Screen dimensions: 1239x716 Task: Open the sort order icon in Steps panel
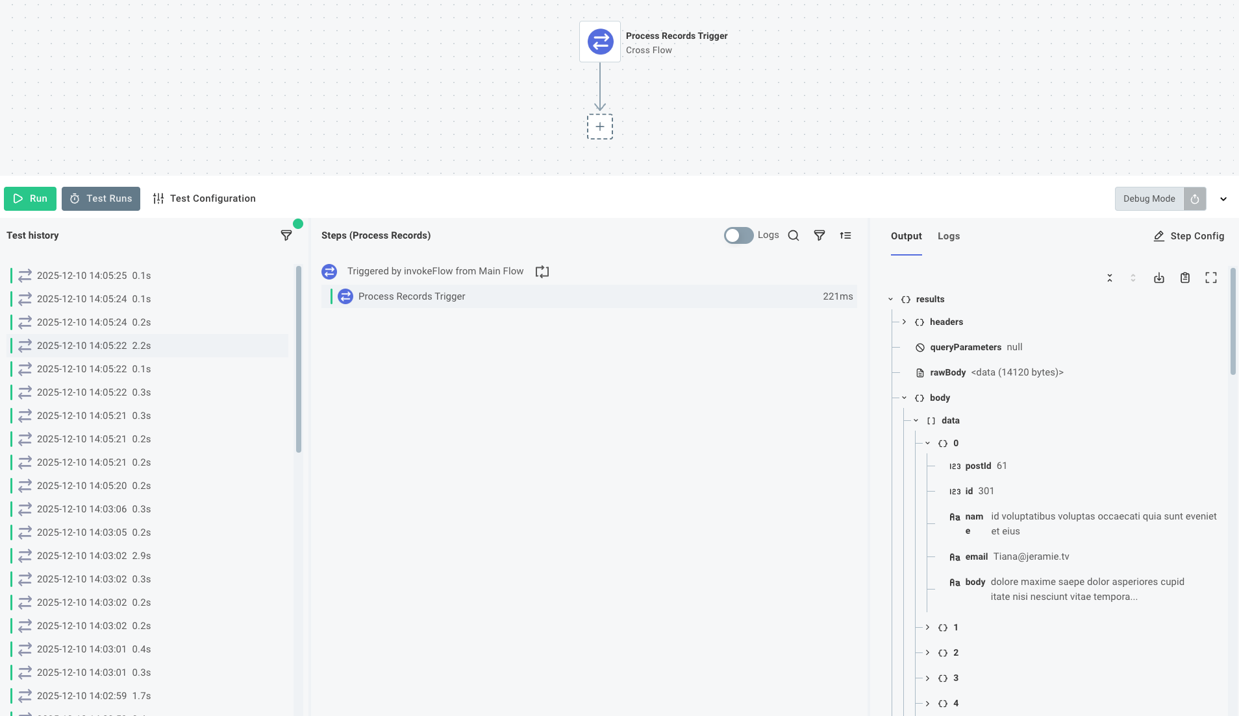tap(846, 235)
